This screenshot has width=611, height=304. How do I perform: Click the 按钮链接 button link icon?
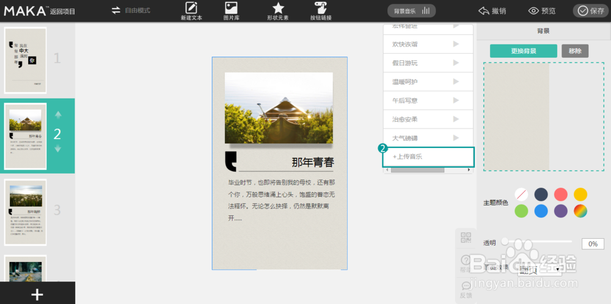click(x=321, y=11)
